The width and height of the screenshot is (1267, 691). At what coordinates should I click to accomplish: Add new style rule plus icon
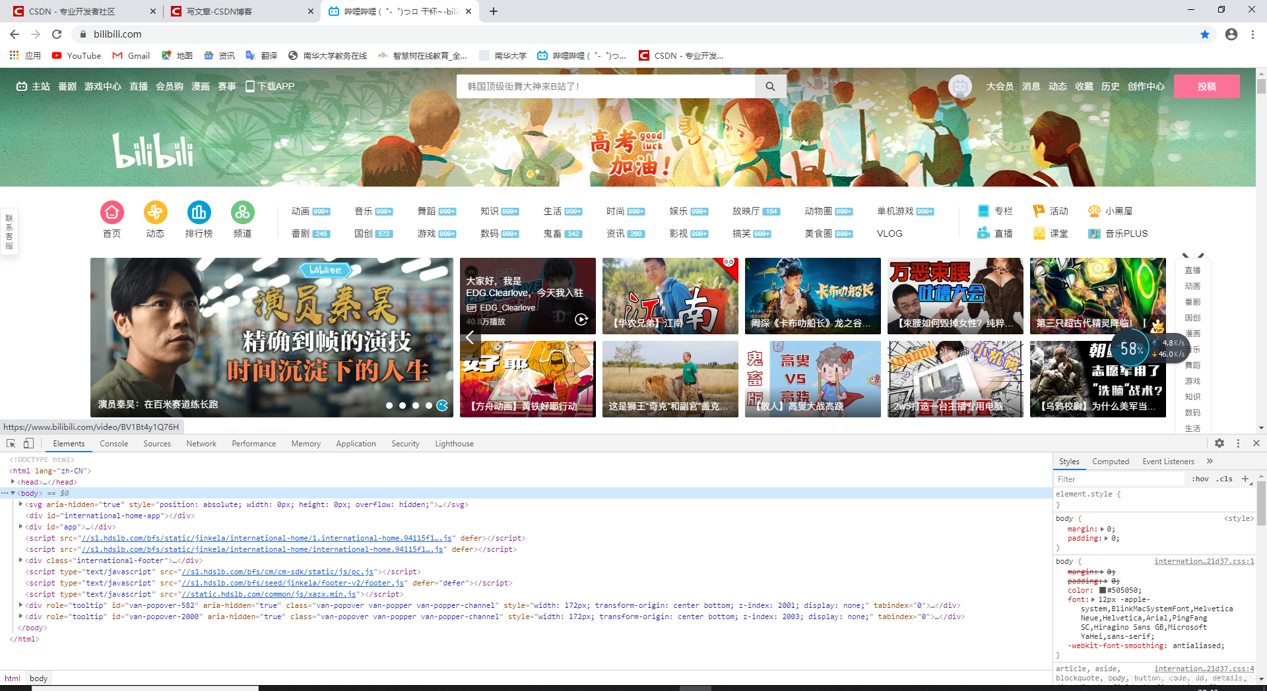(1245, 479)
